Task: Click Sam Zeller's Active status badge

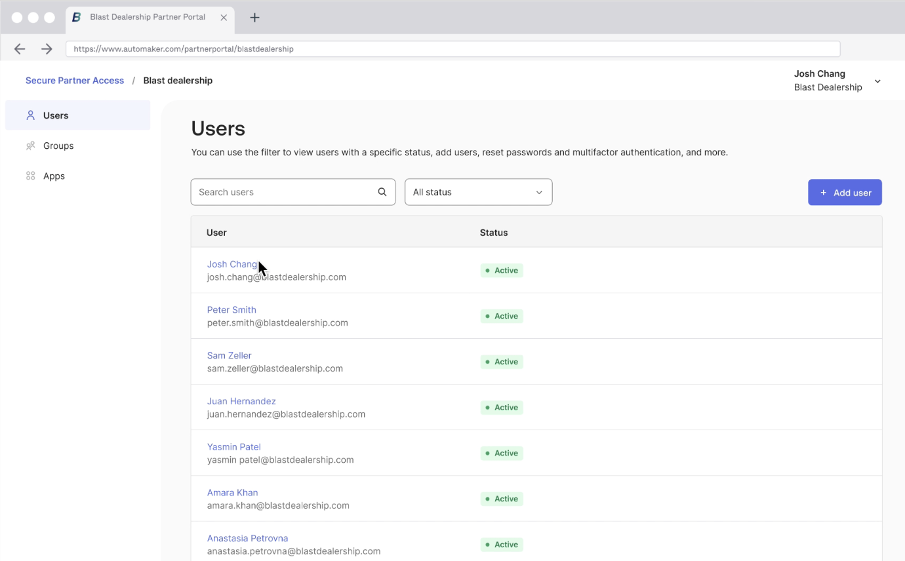Action: coord(502,361)
